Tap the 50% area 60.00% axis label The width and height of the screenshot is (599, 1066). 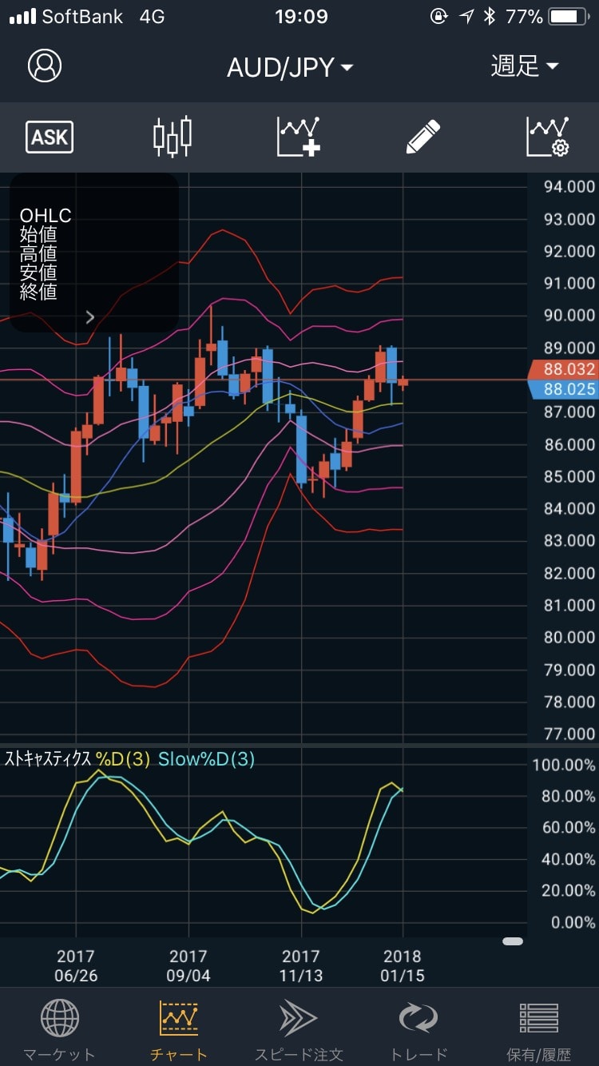tap(568, 827)
